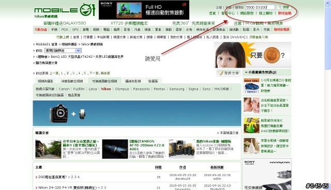Click the Tamron lens thumbnail
331x190 pixels.
115,149
